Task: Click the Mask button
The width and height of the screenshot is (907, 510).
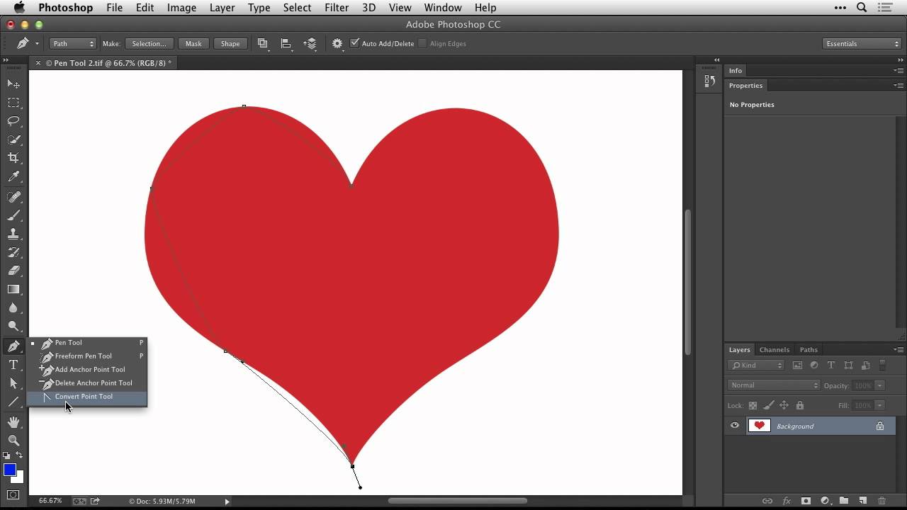Action: [193, 43]
